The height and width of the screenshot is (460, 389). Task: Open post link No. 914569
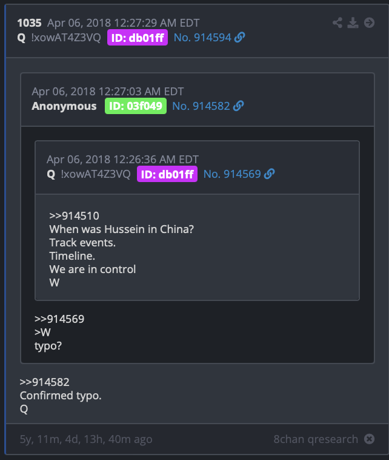[232, 174]
